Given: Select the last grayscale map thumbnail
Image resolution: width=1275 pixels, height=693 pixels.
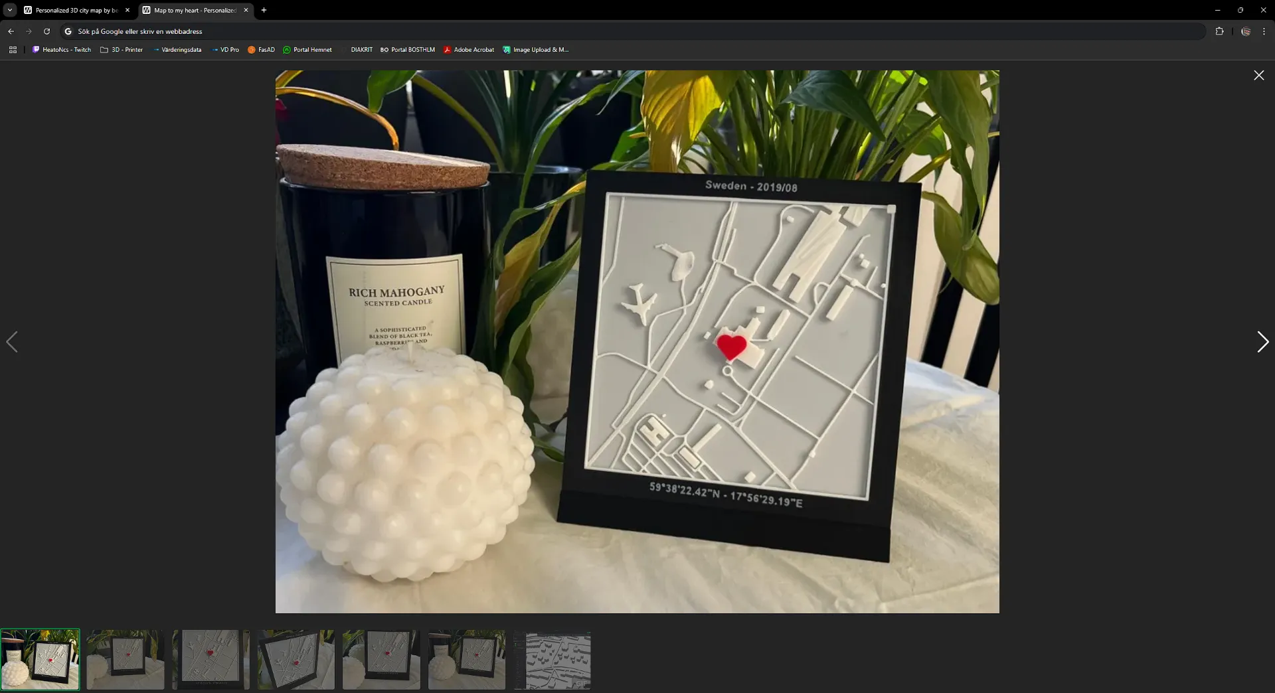Looking at the screenshot, I should pyautogui.click(x=551, y=659).
